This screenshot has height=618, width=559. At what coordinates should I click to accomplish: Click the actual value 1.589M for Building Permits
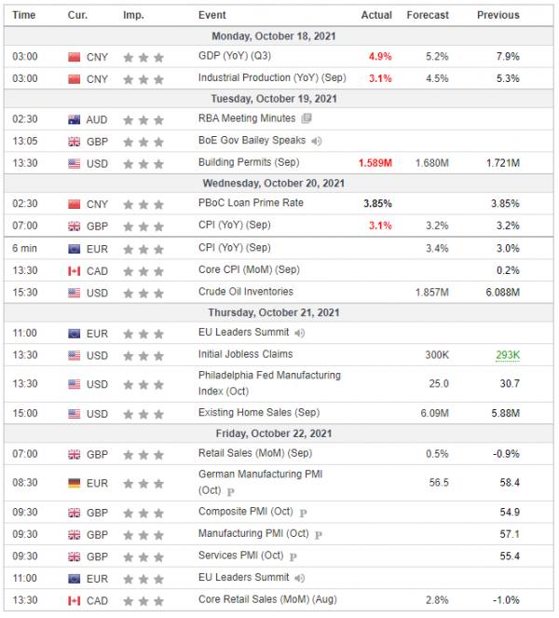375,163
